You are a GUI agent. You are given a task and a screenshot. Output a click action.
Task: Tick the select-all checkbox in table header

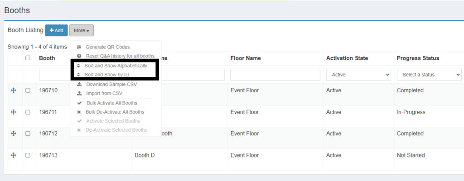28,58
